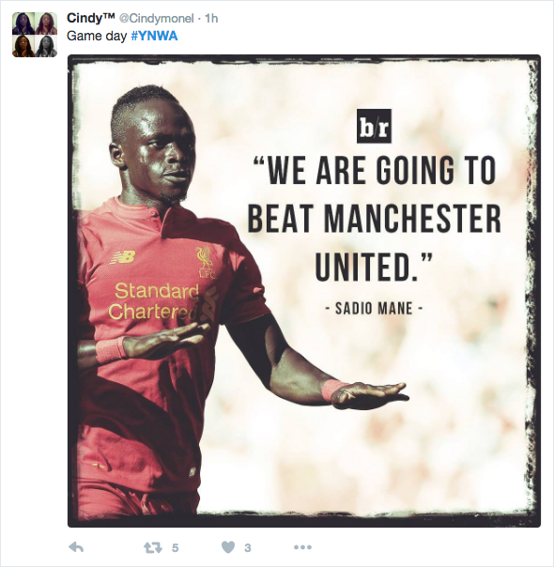Click the like count 3
Viewport: 554px width, 567px height.
[247, 548]
